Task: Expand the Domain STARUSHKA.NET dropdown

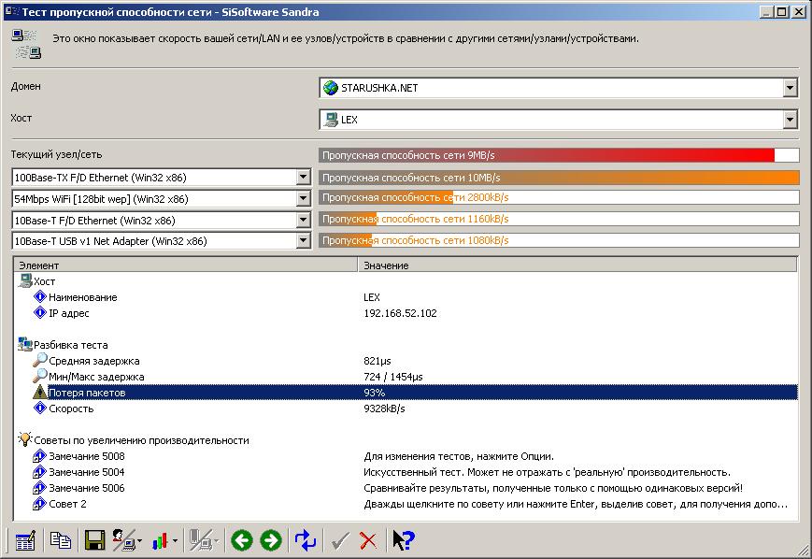Action: tap(791, 88)
